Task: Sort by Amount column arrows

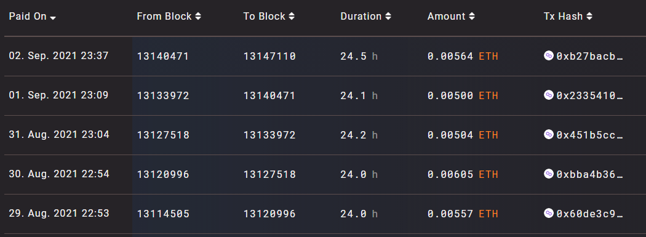Action: (472, 17)
